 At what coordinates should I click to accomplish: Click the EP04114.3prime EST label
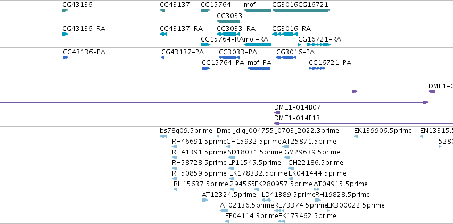[x=252, y=216]
